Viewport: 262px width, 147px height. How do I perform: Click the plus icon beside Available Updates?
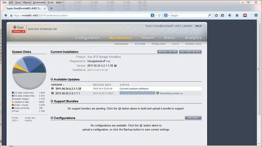click(52, 79)
